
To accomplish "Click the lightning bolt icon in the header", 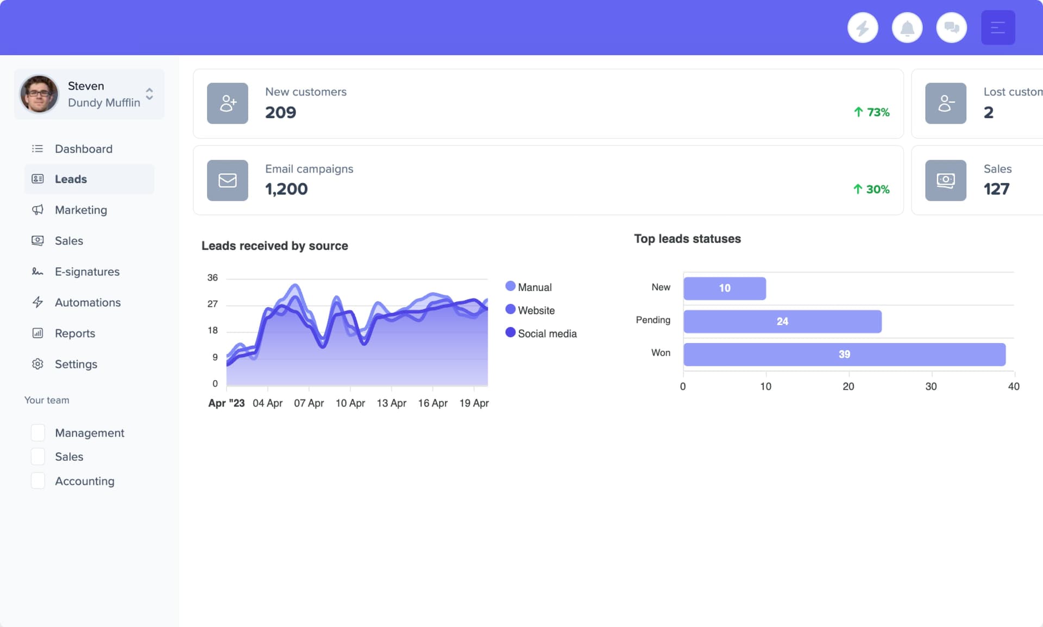I will pos(863,27).
